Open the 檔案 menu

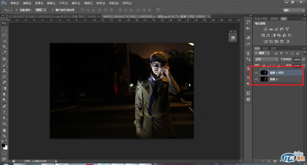tap(15, 3)
